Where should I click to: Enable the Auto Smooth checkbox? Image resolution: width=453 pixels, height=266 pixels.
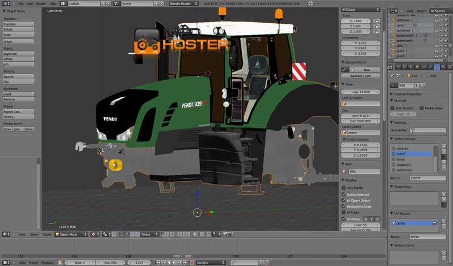[392, 108]
